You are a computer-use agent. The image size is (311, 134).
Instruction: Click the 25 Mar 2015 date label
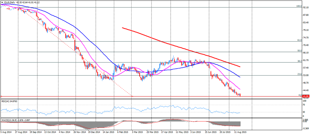(x=153, y=132)
